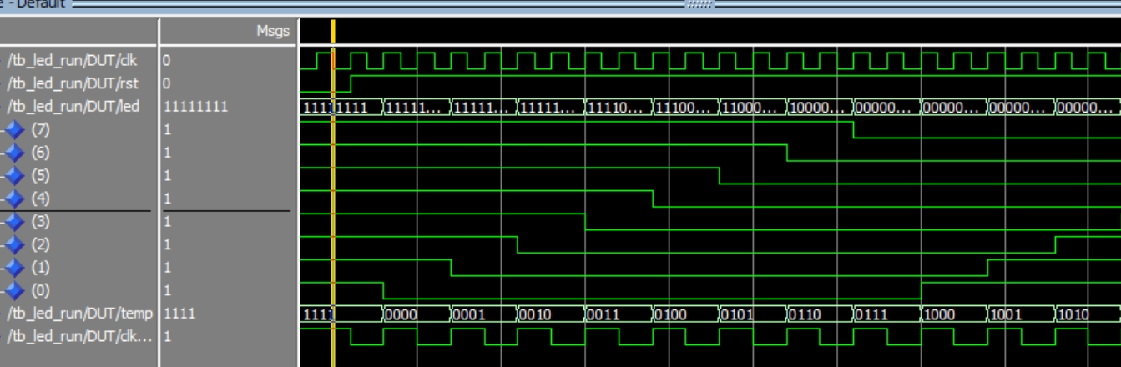The image size is (1121, 367).
Task: Click the clk value 0 in Msgs column
Action: (x=167, y=61)
